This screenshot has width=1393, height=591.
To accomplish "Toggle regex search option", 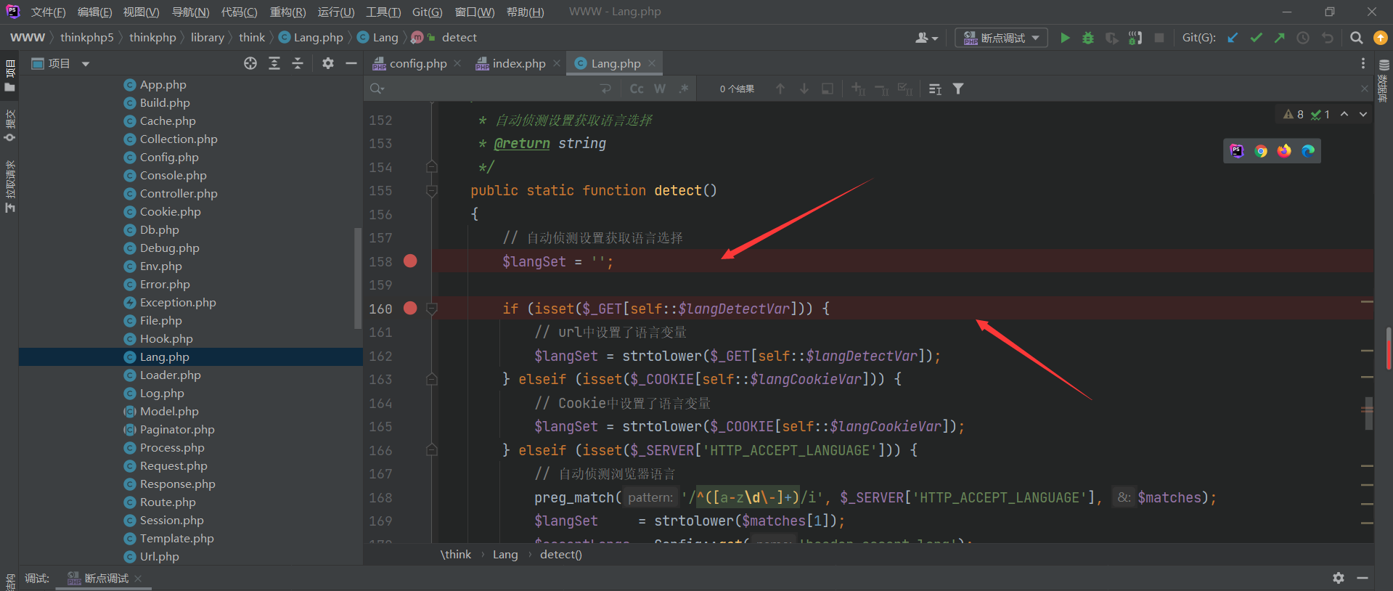I will pyautogui.click(x=684, y=89).
